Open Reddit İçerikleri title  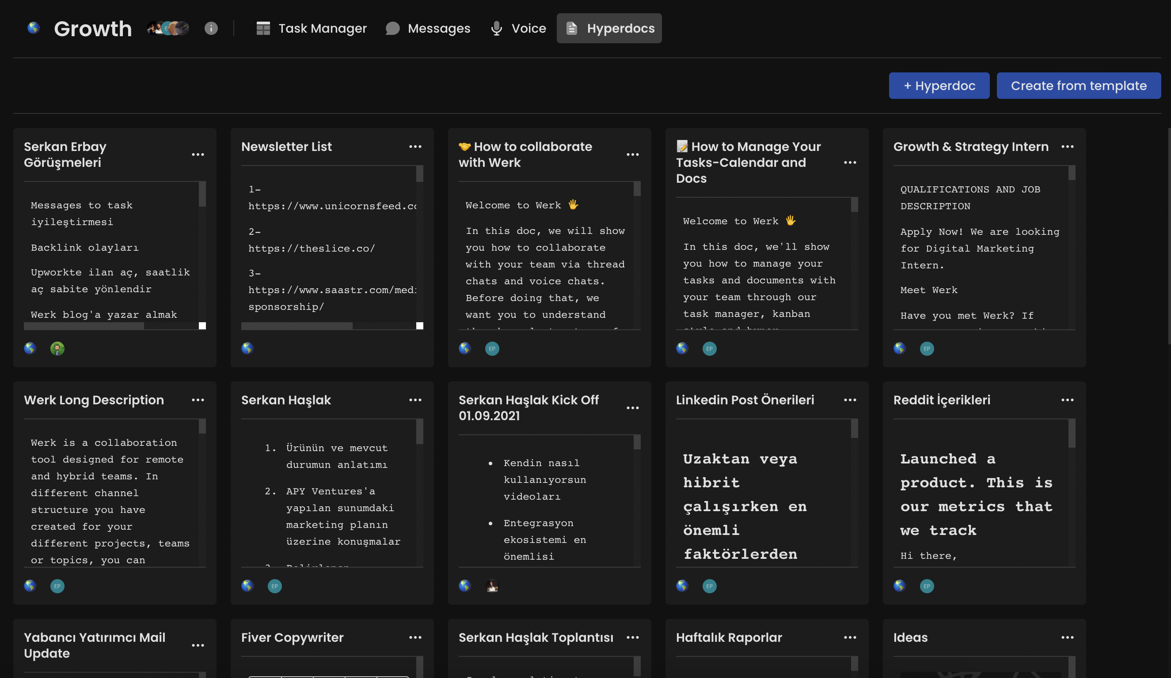point(942,400)
